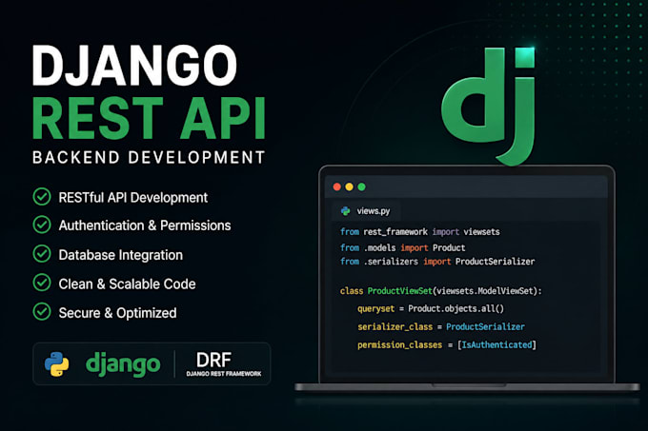The image size is (648, 431).
Task: Click the green django wordmark
Action: click(123, 364)
